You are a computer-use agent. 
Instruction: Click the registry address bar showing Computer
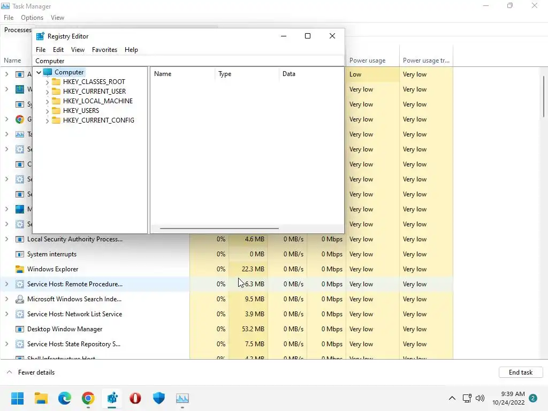pos(188,61)
